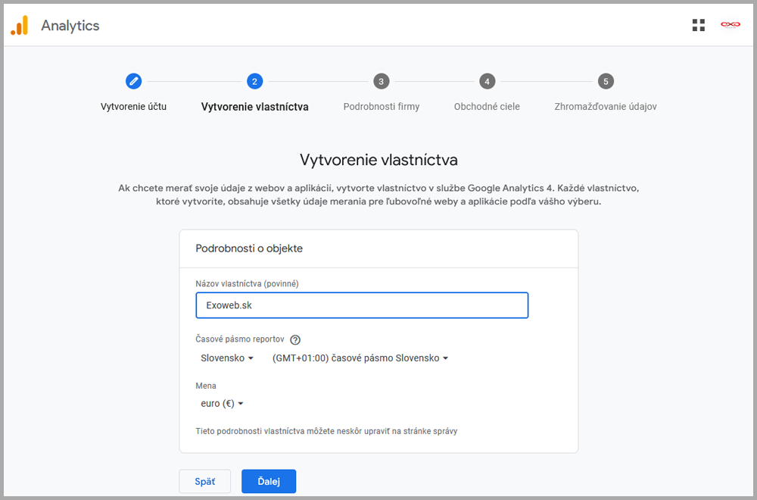This screenshot has width=757, height=500.
Task: Select the Zhromažďovanie údajov step label
Action: point(605,107)
